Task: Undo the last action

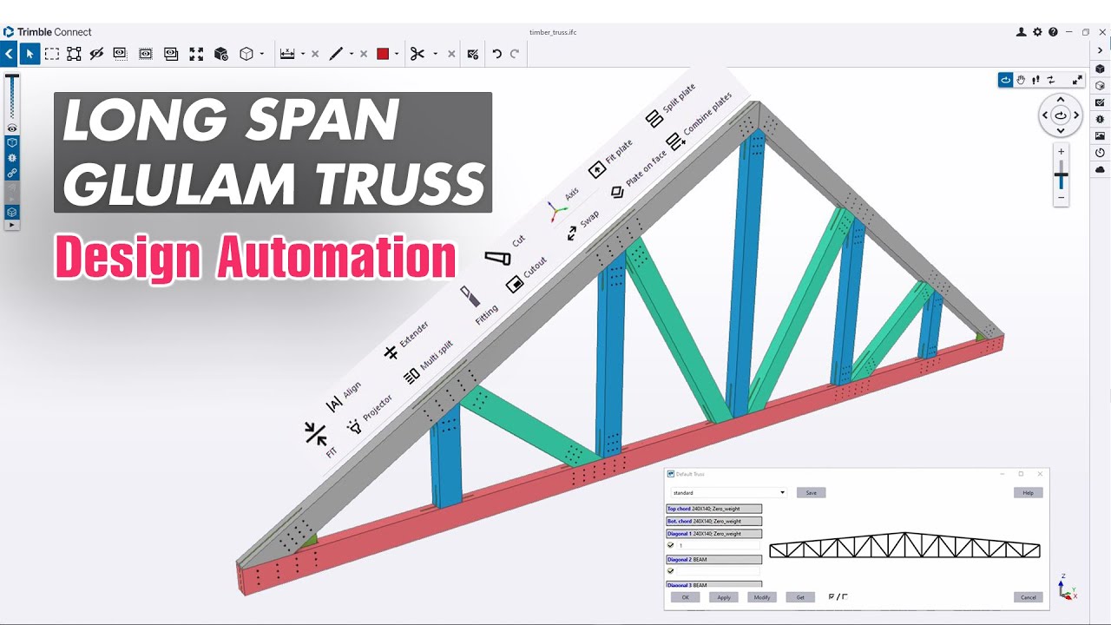Action: [496, 54]
